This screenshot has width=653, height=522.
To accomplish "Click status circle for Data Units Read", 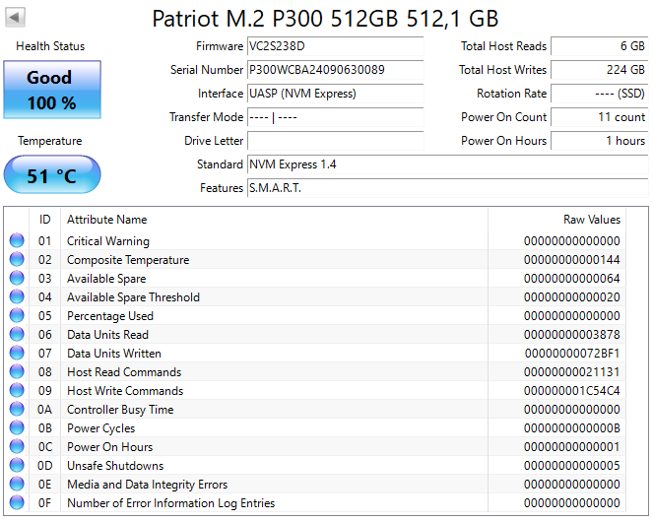I will (x=17, y=335).
